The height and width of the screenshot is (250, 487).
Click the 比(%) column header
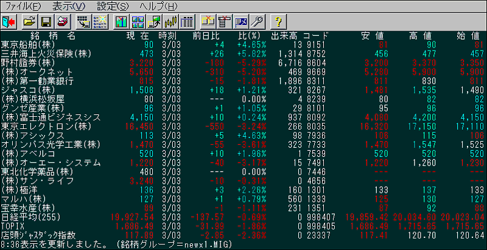coord(249,35)
